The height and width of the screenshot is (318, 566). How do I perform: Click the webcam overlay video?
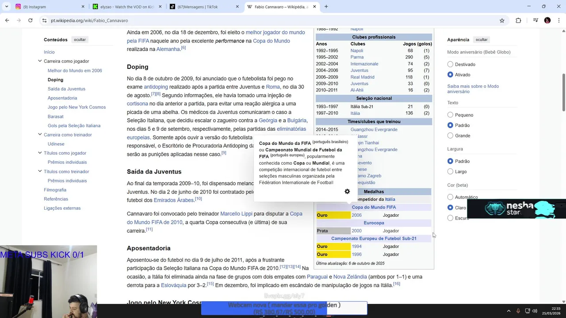pyautogui.click(x=48, y=281)
